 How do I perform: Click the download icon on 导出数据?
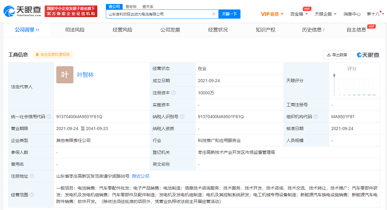click(x=328, y=55)
